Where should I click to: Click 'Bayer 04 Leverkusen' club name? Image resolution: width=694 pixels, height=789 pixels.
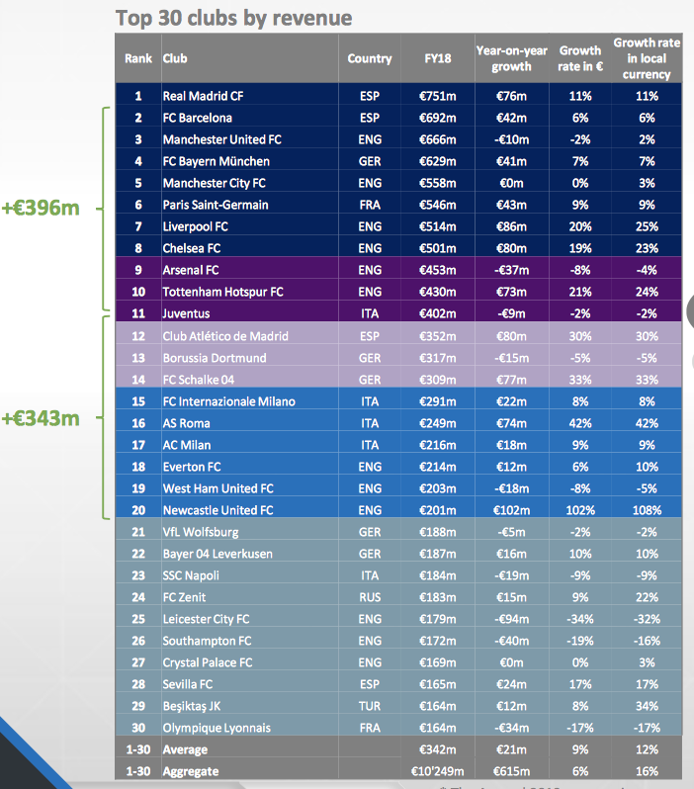click(217, 554)
